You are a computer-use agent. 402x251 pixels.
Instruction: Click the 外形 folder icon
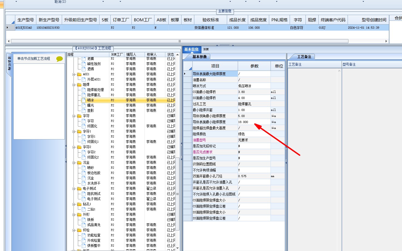[x=79, y=215]
